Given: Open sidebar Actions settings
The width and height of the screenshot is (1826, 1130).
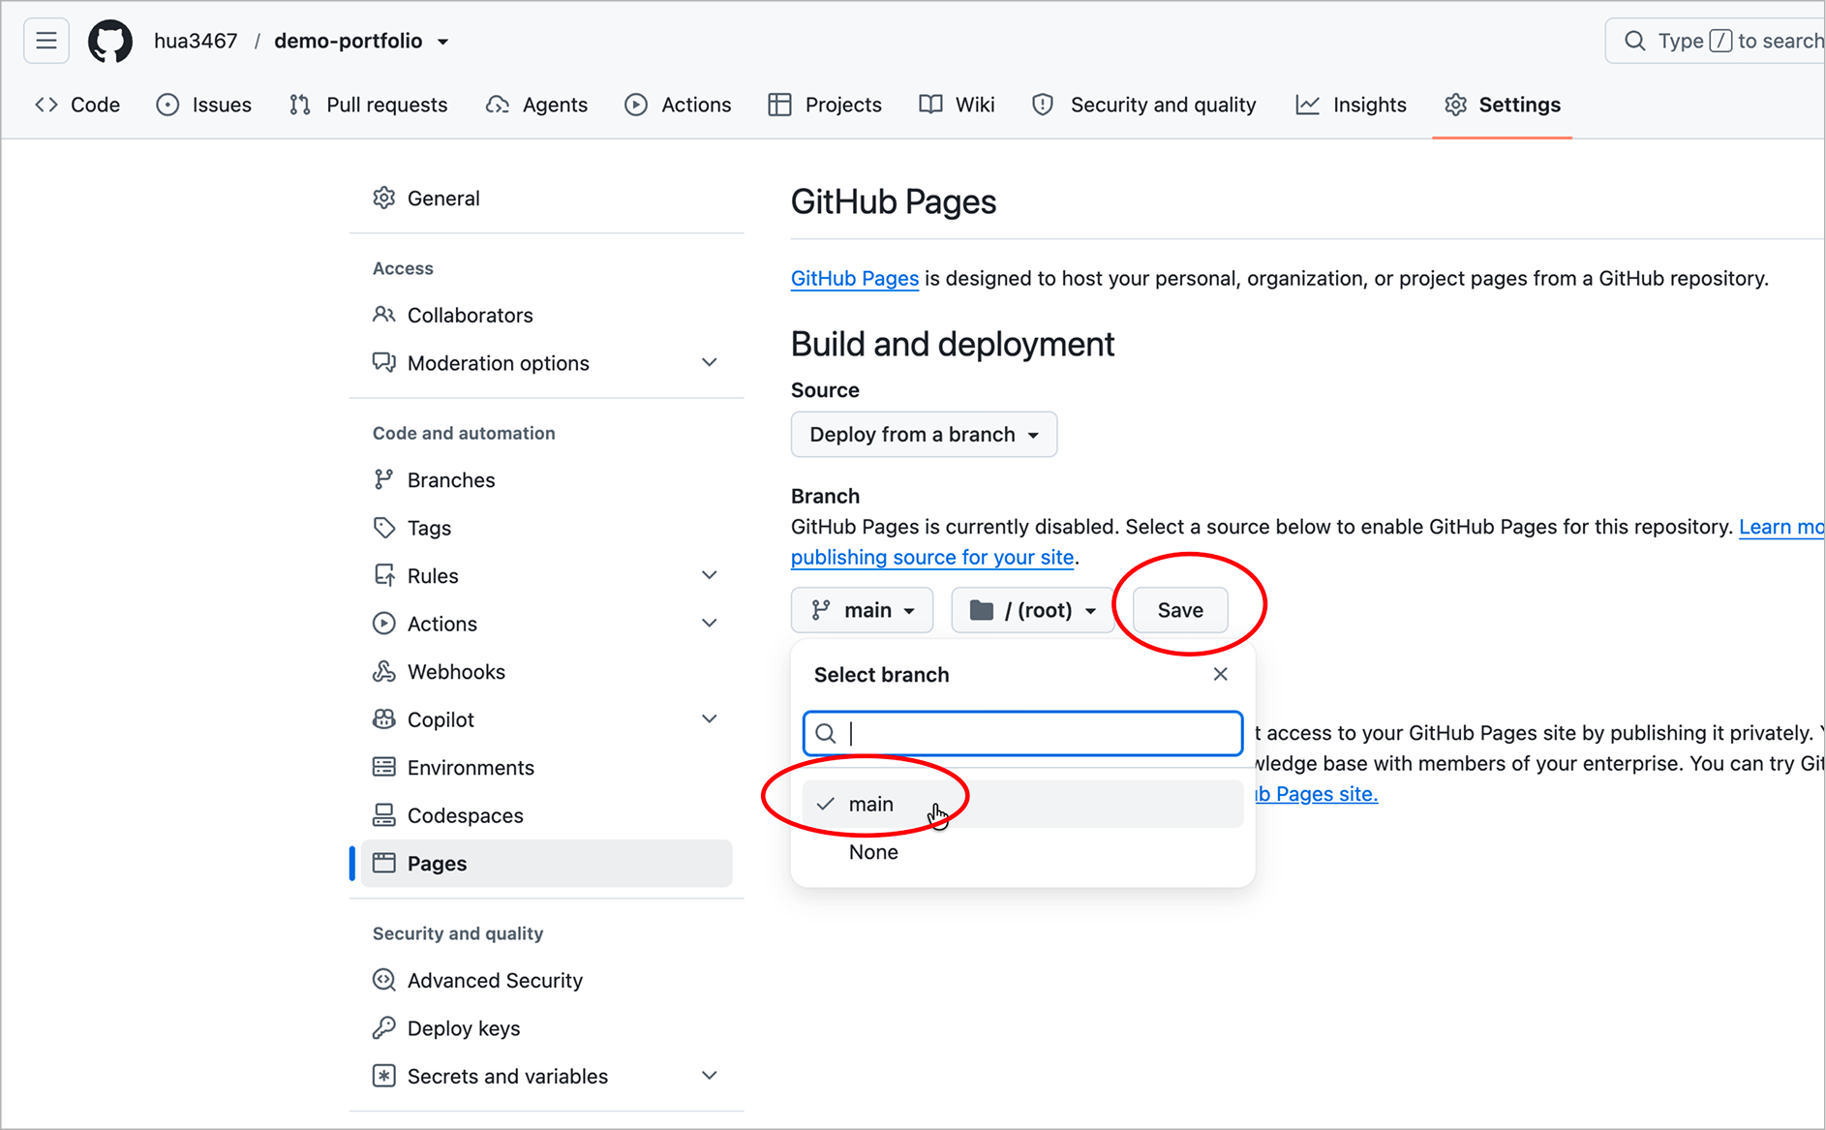Looking at the screenshot, I should (546, 624).
